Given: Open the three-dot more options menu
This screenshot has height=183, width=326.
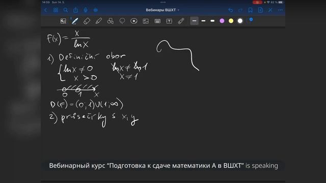Looking at the screenshot, I should [x=280, y=10].
